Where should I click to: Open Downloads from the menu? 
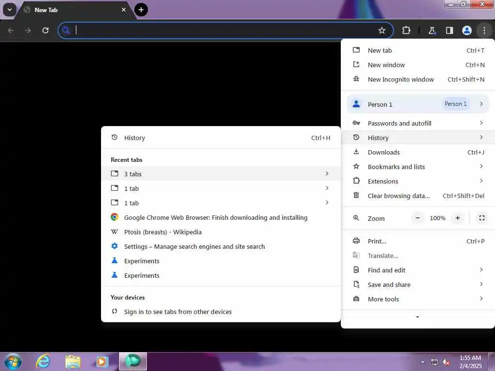click(x=418, y=152)
